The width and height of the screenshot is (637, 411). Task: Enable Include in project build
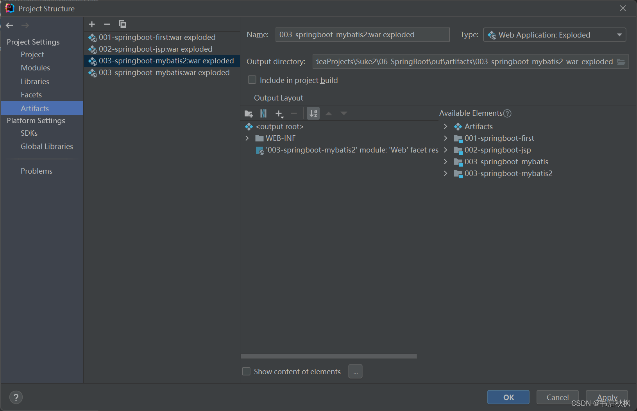[252, 80]
